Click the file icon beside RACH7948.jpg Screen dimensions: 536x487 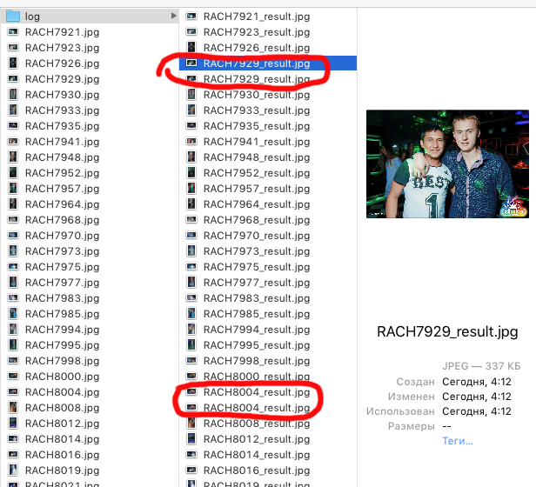point(13,157)
